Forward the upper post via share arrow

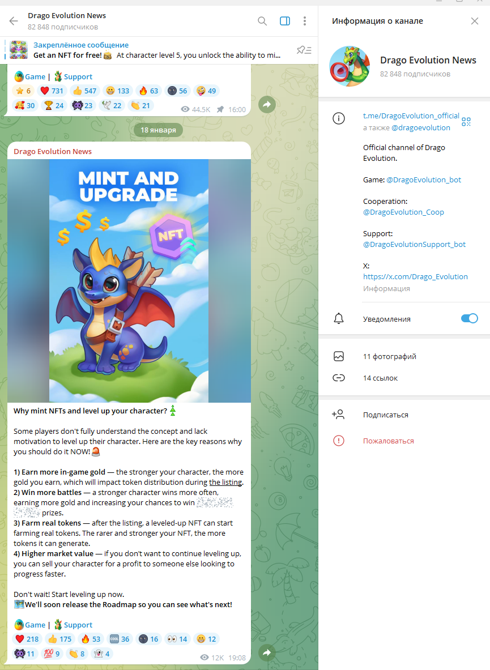(267, 104)
